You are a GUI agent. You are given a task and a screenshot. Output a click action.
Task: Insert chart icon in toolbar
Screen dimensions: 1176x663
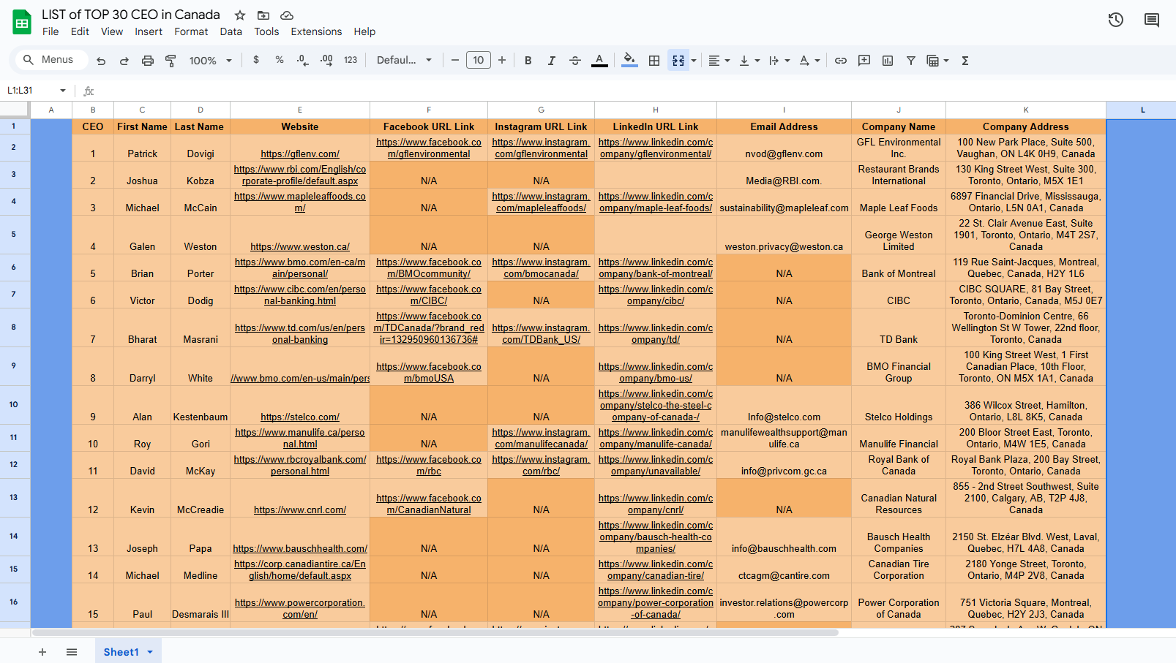click(888, 61)
